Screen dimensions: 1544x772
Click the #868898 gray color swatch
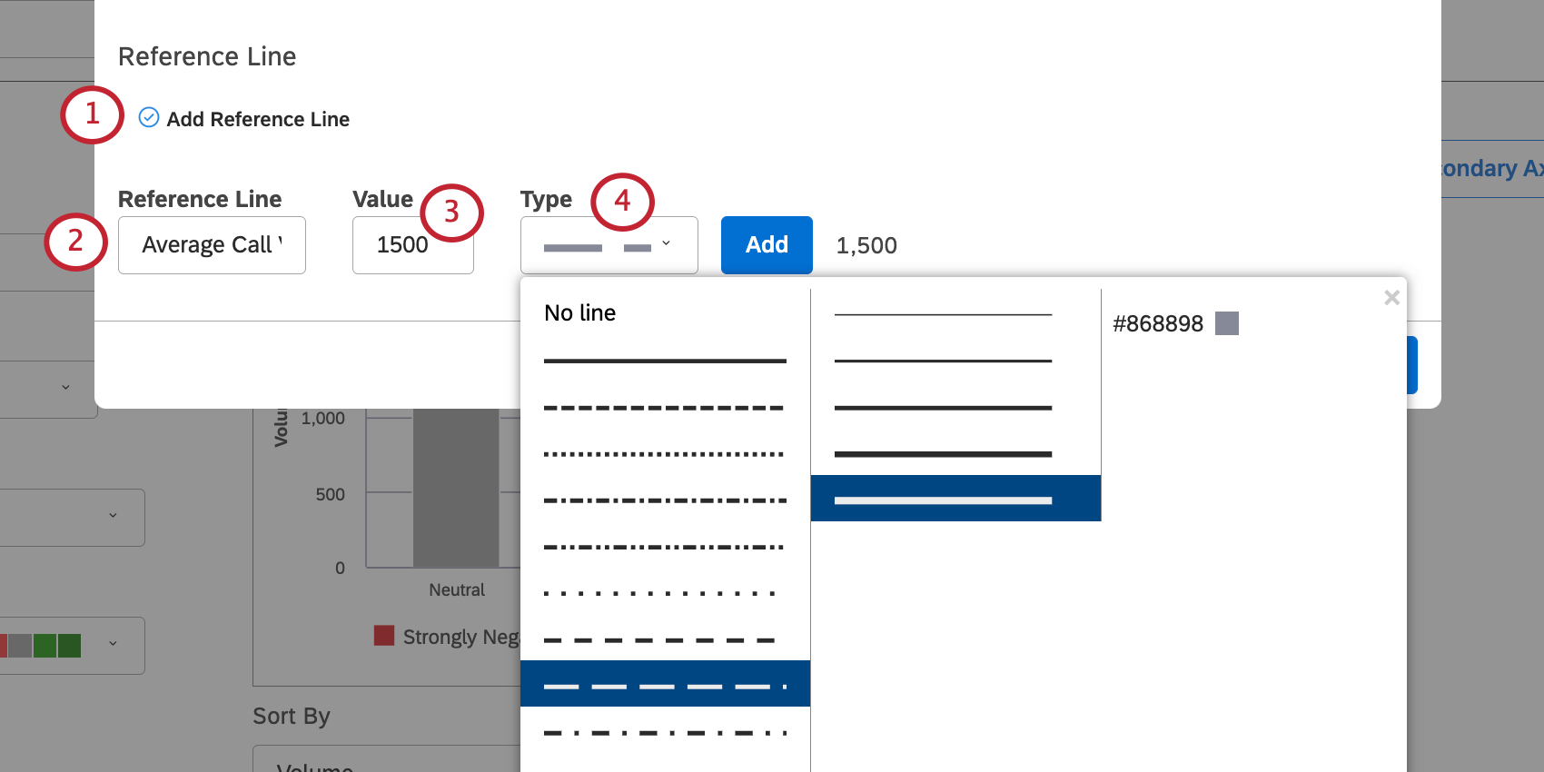click(1227, 322)
